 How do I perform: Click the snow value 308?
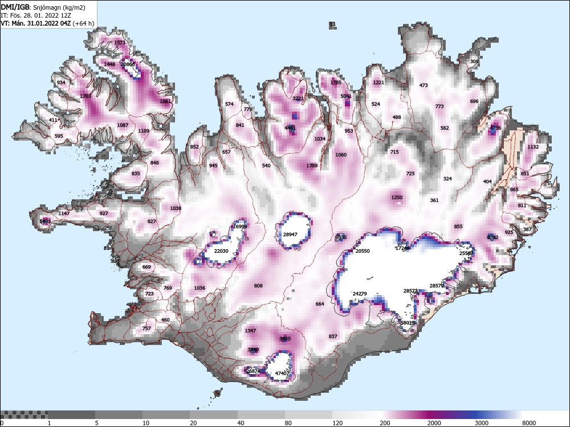(474, 61)
